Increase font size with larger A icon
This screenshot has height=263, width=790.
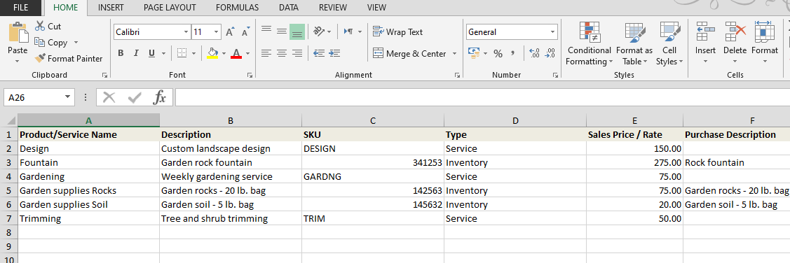tap(230, 32)
